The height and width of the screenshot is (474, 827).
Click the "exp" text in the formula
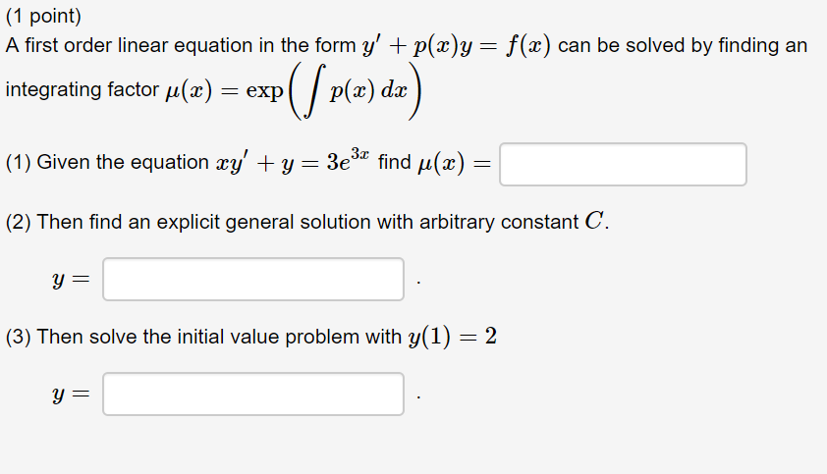pyautogui.click(x=265, y=91)
